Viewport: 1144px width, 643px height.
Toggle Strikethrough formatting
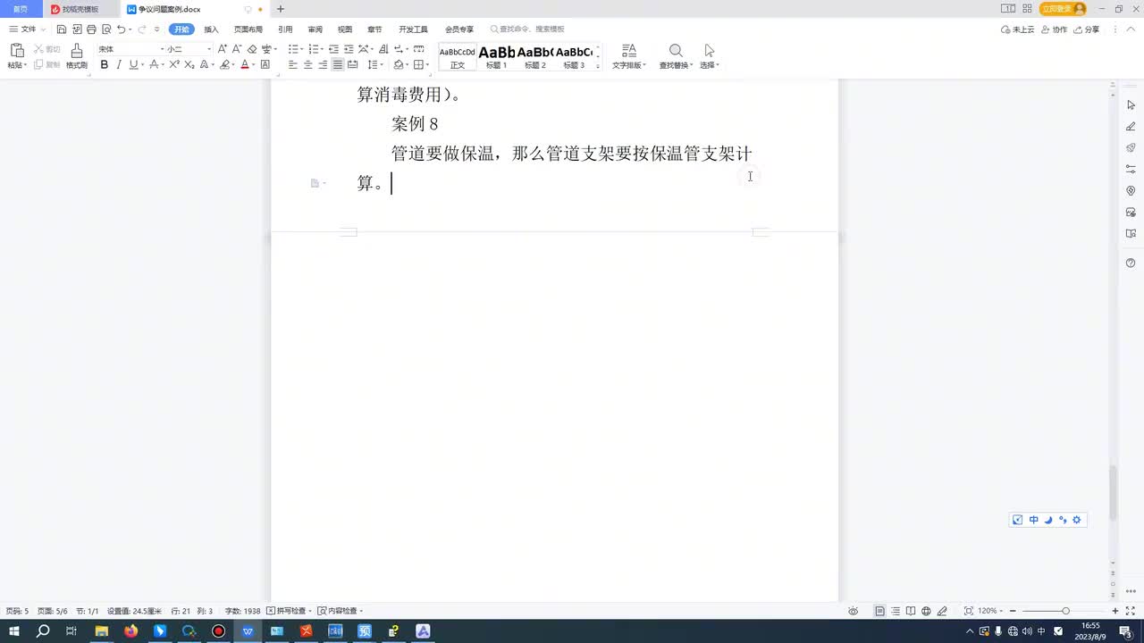pyautogui.click(x=154, y=65)
